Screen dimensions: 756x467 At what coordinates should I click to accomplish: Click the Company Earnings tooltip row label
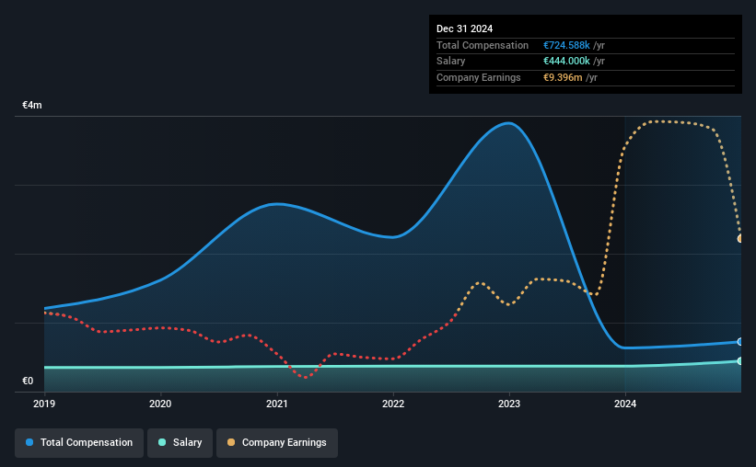coord(478,77)
